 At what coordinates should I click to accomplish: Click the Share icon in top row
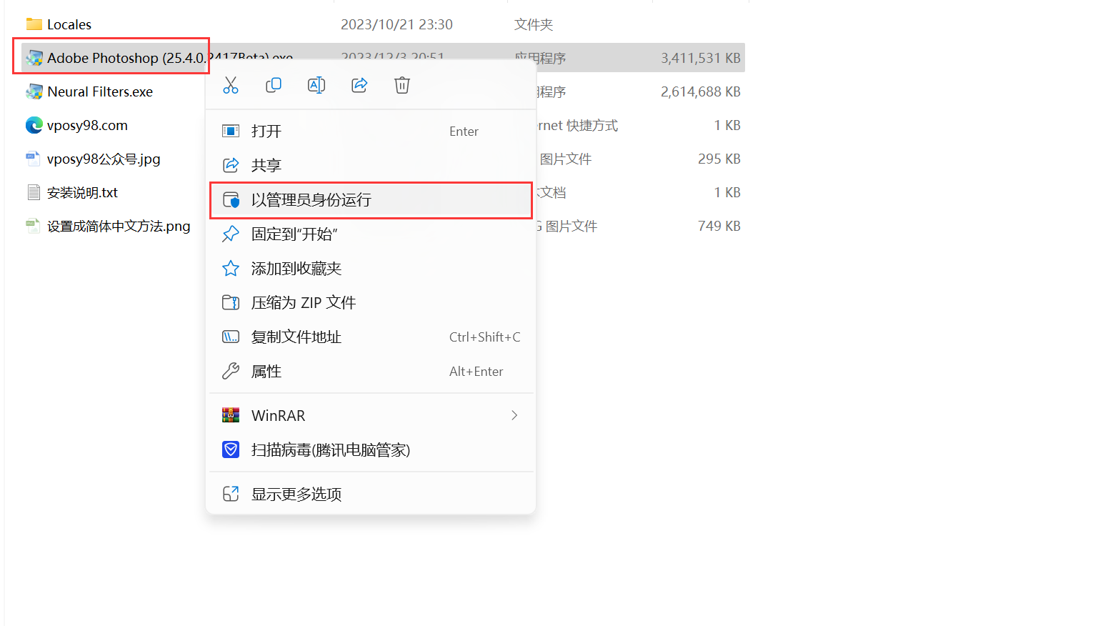pyautogui.click(x=359, y=86)
